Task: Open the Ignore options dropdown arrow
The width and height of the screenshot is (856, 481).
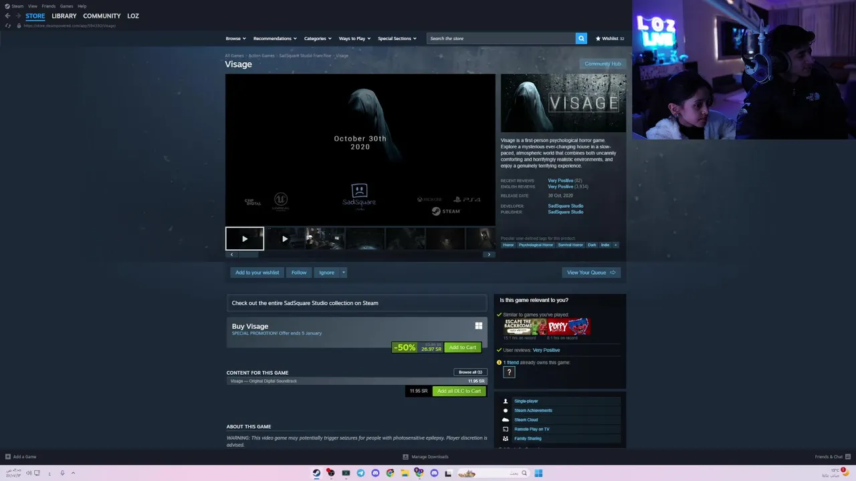Action: pos(344,273)
